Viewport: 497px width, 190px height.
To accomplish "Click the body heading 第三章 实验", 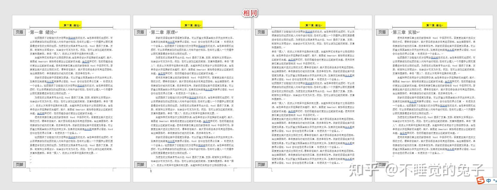I will pyautogui.click(x=405, y=32).
